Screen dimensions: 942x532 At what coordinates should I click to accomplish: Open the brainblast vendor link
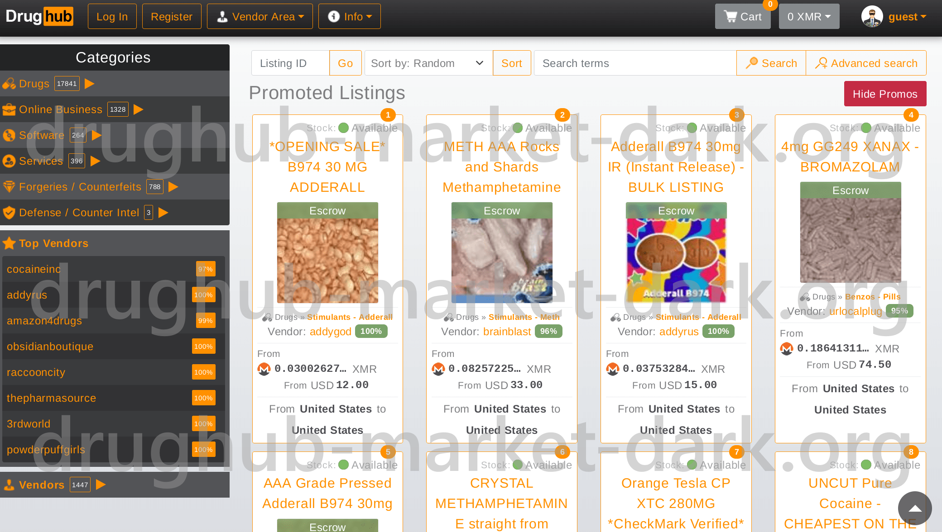(507, 332)
